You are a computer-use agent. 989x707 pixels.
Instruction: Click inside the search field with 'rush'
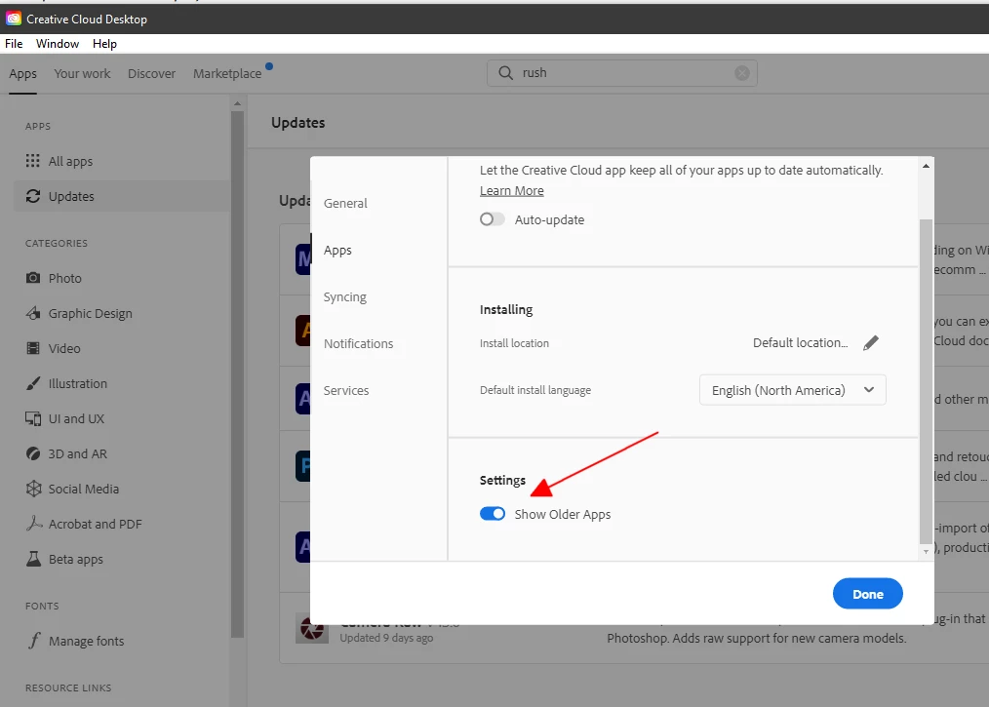pos(622,73)
